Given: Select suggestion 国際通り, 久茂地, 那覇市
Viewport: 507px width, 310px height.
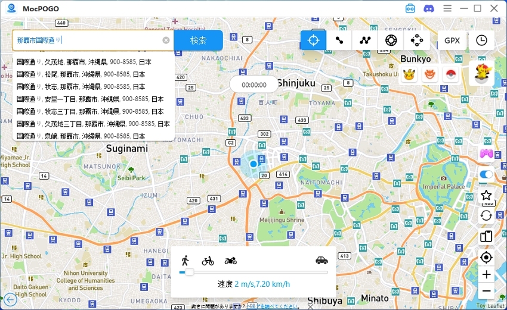Looking at the screenshot, I should (x=94, y=62).
